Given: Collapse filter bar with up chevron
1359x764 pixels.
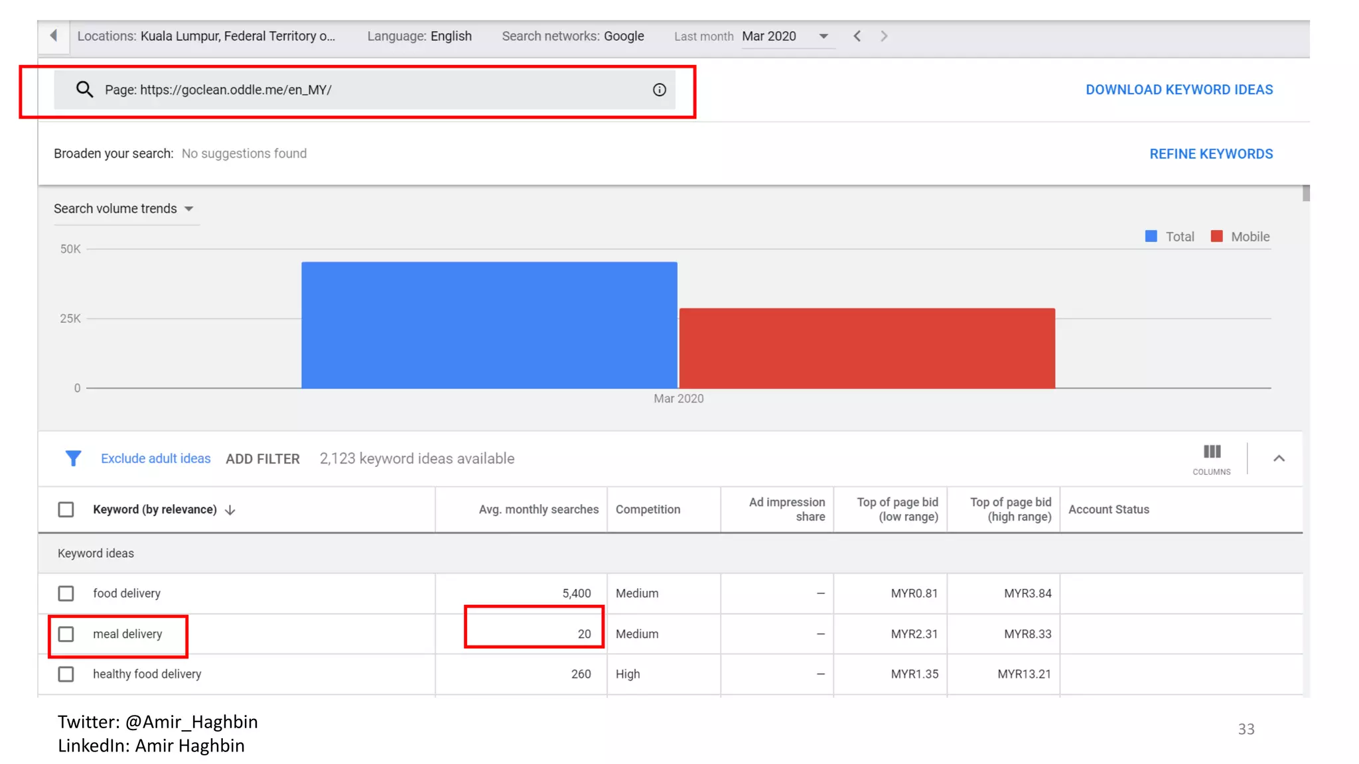Looking at the screenshot, I should click(x=1279, y=458).
